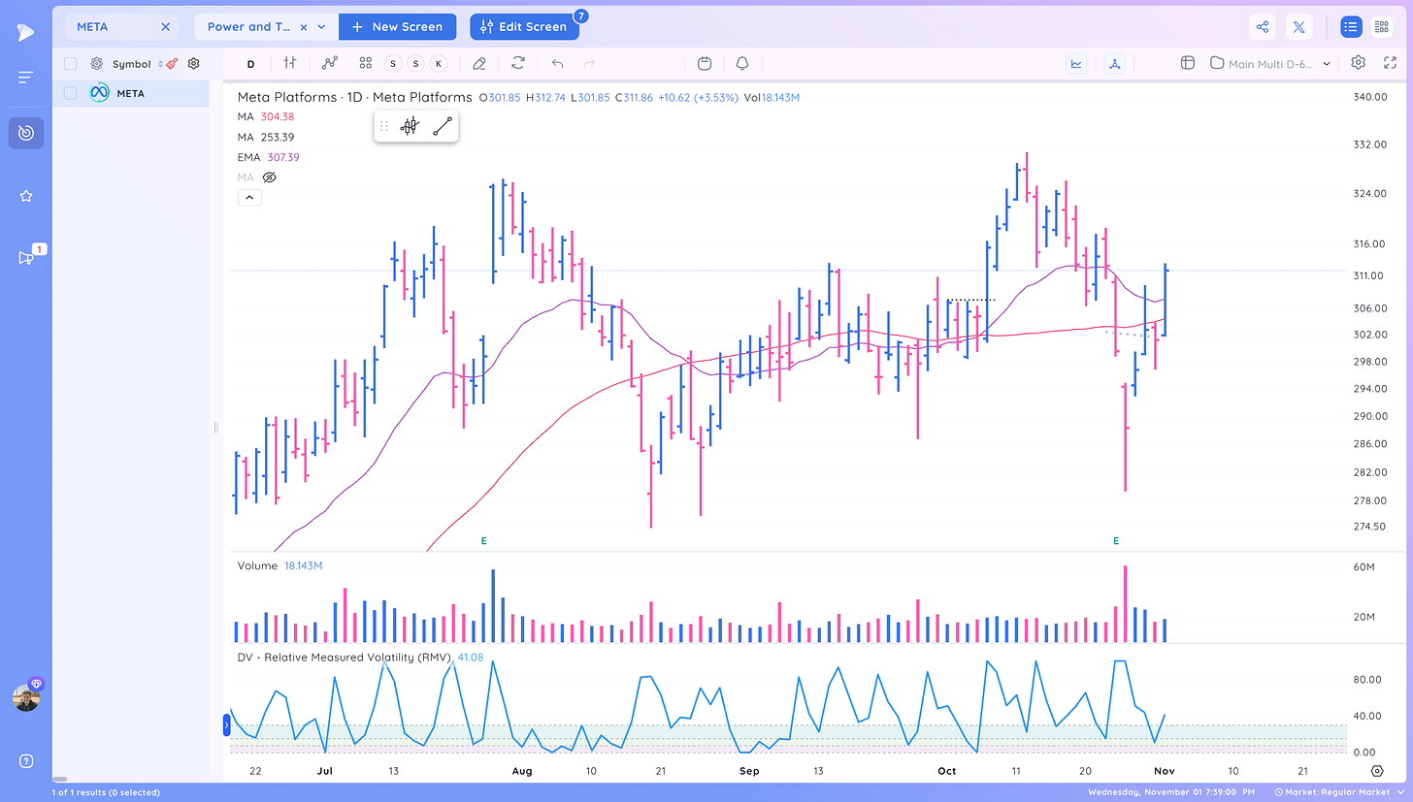Open the sidebar hamburger menu
This screenshot has width=1413, height=802.
[26, 77]
